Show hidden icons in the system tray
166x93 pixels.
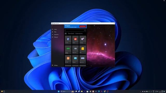(141, 91)
